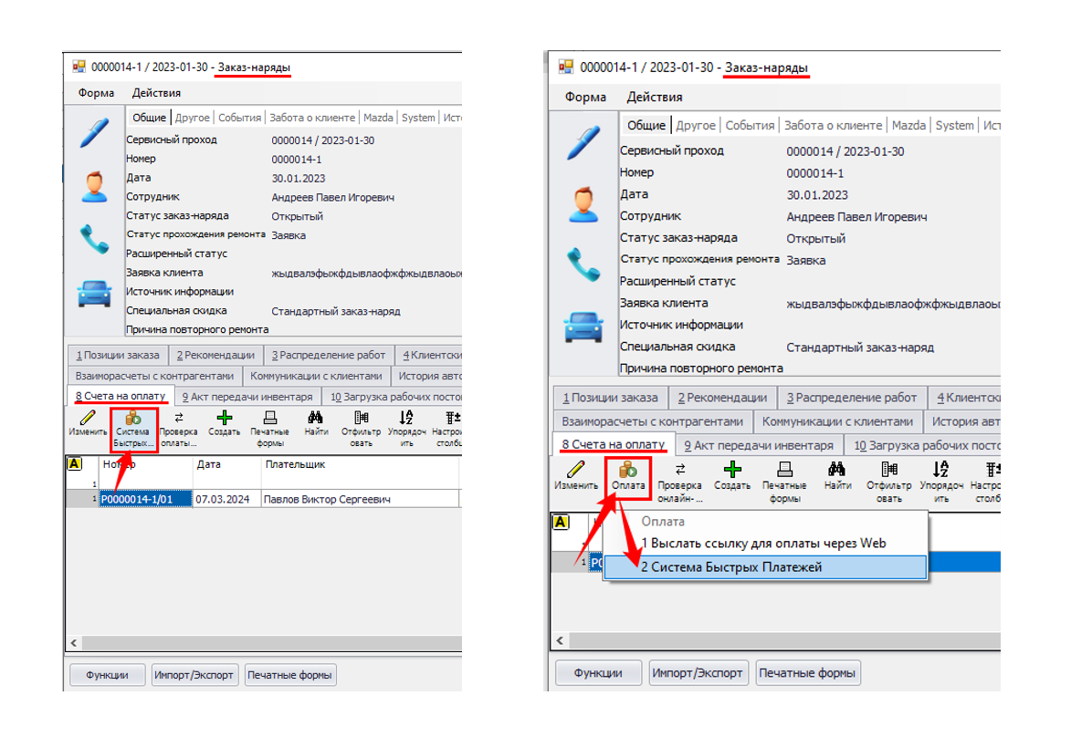Click the Отфильтровать icon in right window toolbar
The image size is (1071, 737).
888,470
